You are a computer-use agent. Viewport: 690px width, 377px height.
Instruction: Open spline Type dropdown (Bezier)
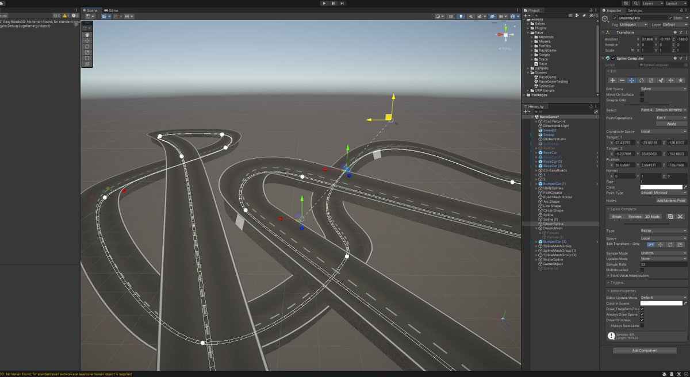[x=664, y=230]
